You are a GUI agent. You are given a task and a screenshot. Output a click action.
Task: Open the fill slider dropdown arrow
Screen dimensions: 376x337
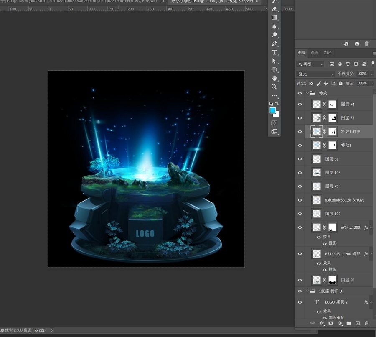[x=372, y=84]
